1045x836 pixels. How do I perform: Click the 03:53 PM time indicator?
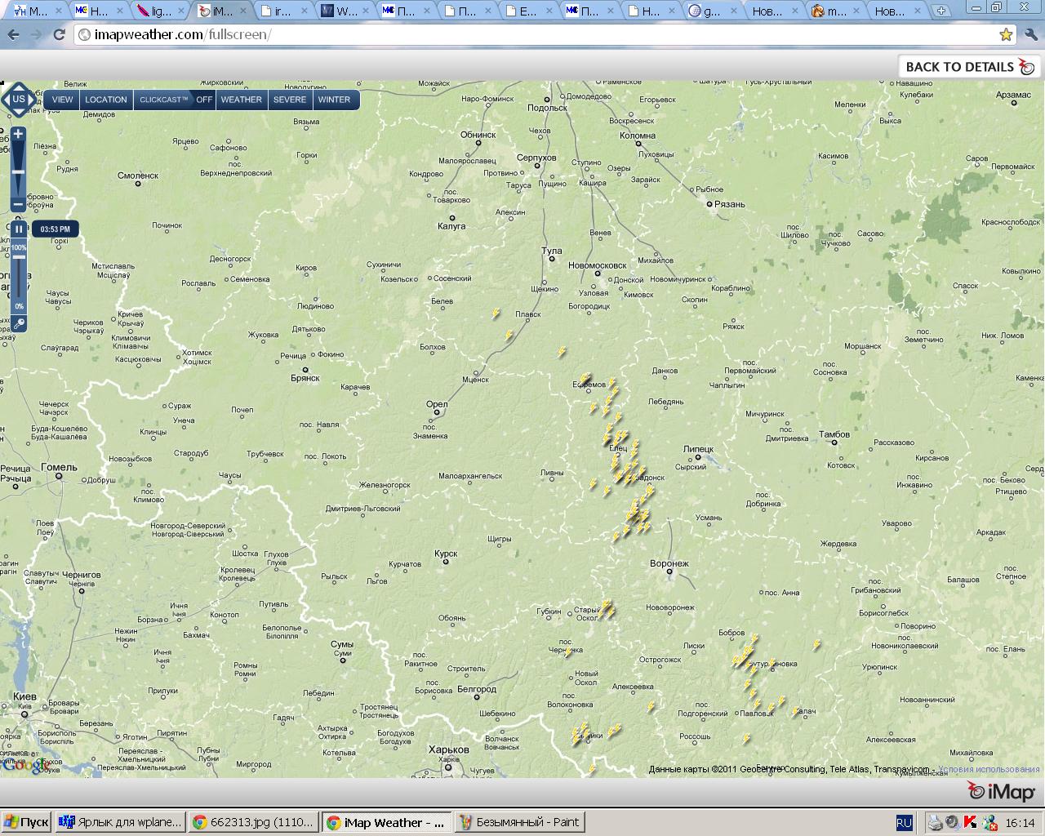[56, 229]
